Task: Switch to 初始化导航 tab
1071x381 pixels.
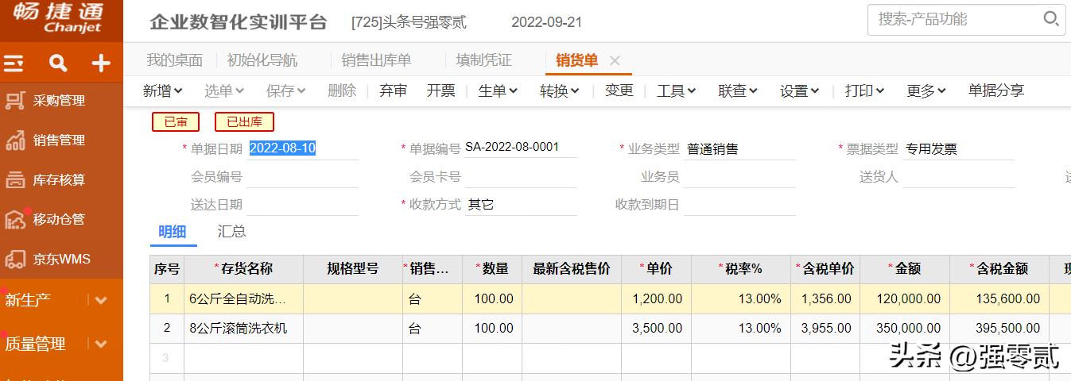Action: pyautogui.click(x=262, y=60)
